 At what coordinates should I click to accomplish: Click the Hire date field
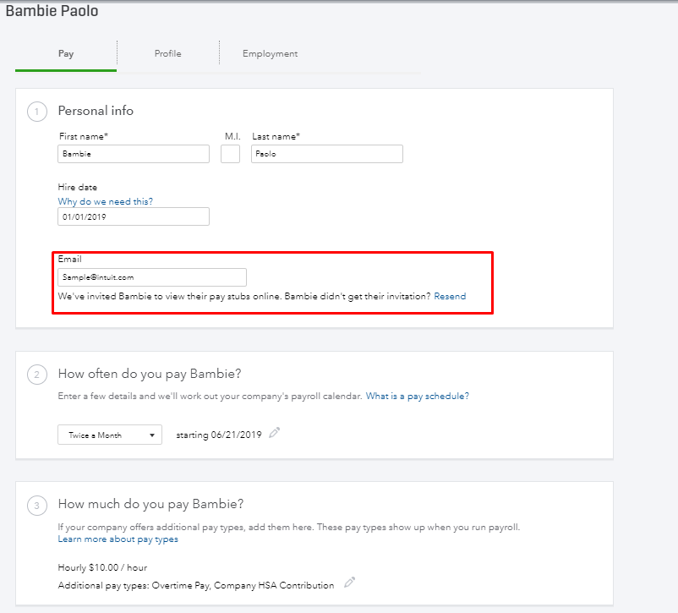pyautogui.click(x=134, y=216)
